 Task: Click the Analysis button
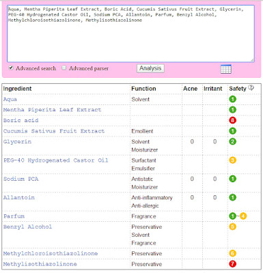150,68
